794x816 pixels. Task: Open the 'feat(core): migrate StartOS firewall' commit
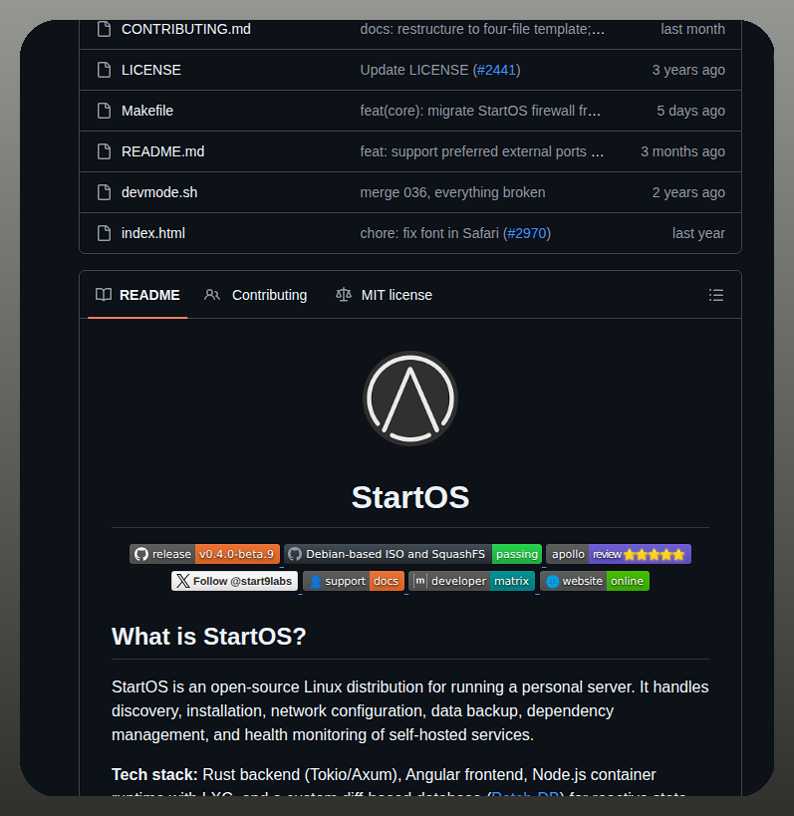pyautogui.click(x=481, y=111)
